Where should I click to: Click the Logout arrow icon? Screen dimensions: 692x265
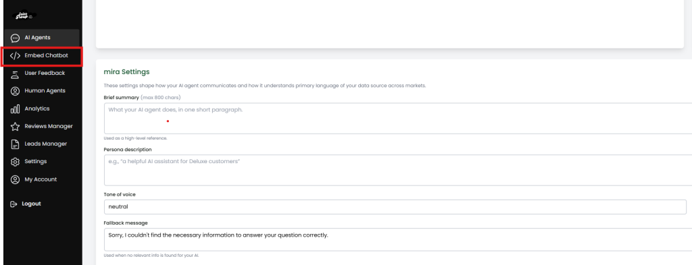(14, 204)
